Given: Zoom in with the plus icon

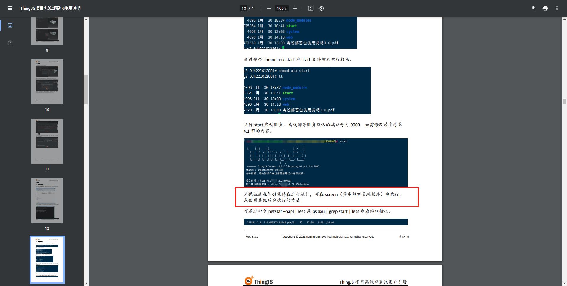Looking at the screenshot, I should (295, 8).
